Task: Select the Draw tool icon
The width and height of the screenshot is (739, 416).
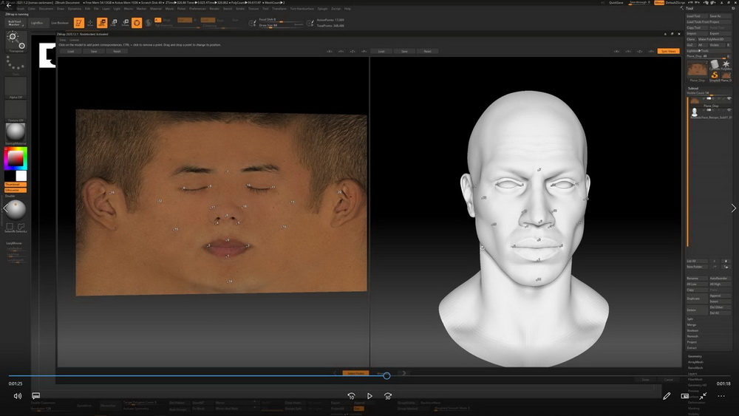Action: (90, 23)
